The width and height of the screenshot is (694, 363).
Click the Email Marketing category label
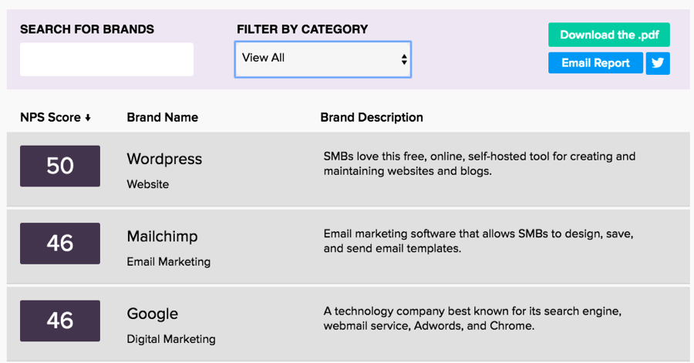tap(168, 262)
